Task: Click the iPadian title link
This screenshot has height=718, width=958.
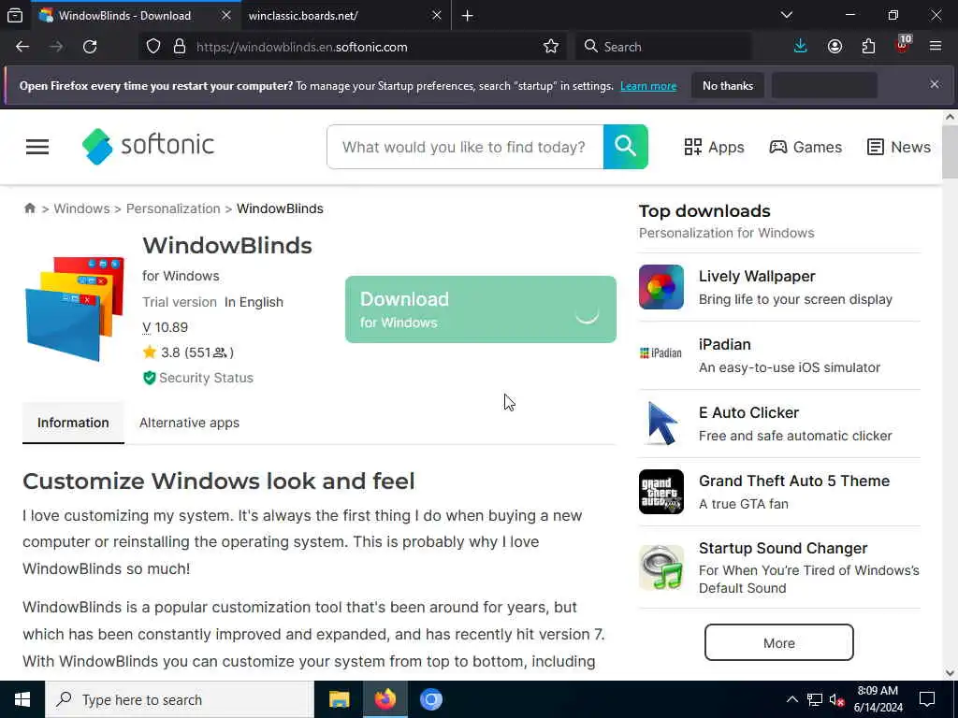Action: tap(725, 344)
